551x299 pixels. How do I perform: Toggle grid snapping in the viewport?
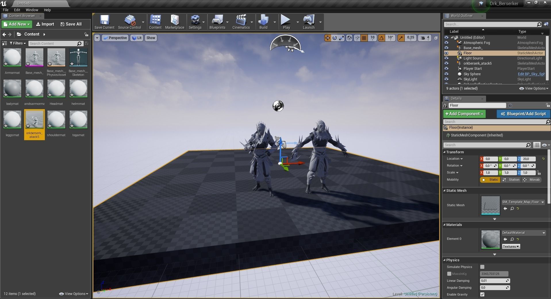tap(364, 38)
